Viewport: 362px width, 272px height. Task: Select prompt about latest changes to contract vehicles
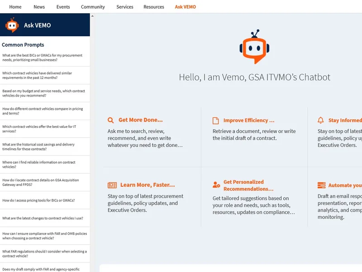[45, 218]
